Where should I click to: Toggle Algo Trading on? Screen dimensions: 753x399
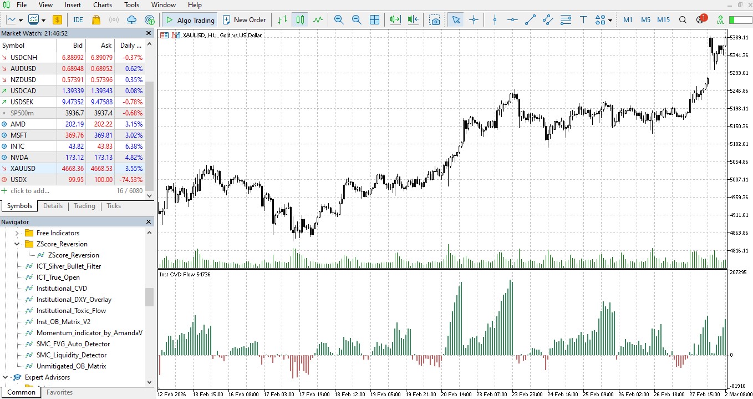[x=189, y=19]
